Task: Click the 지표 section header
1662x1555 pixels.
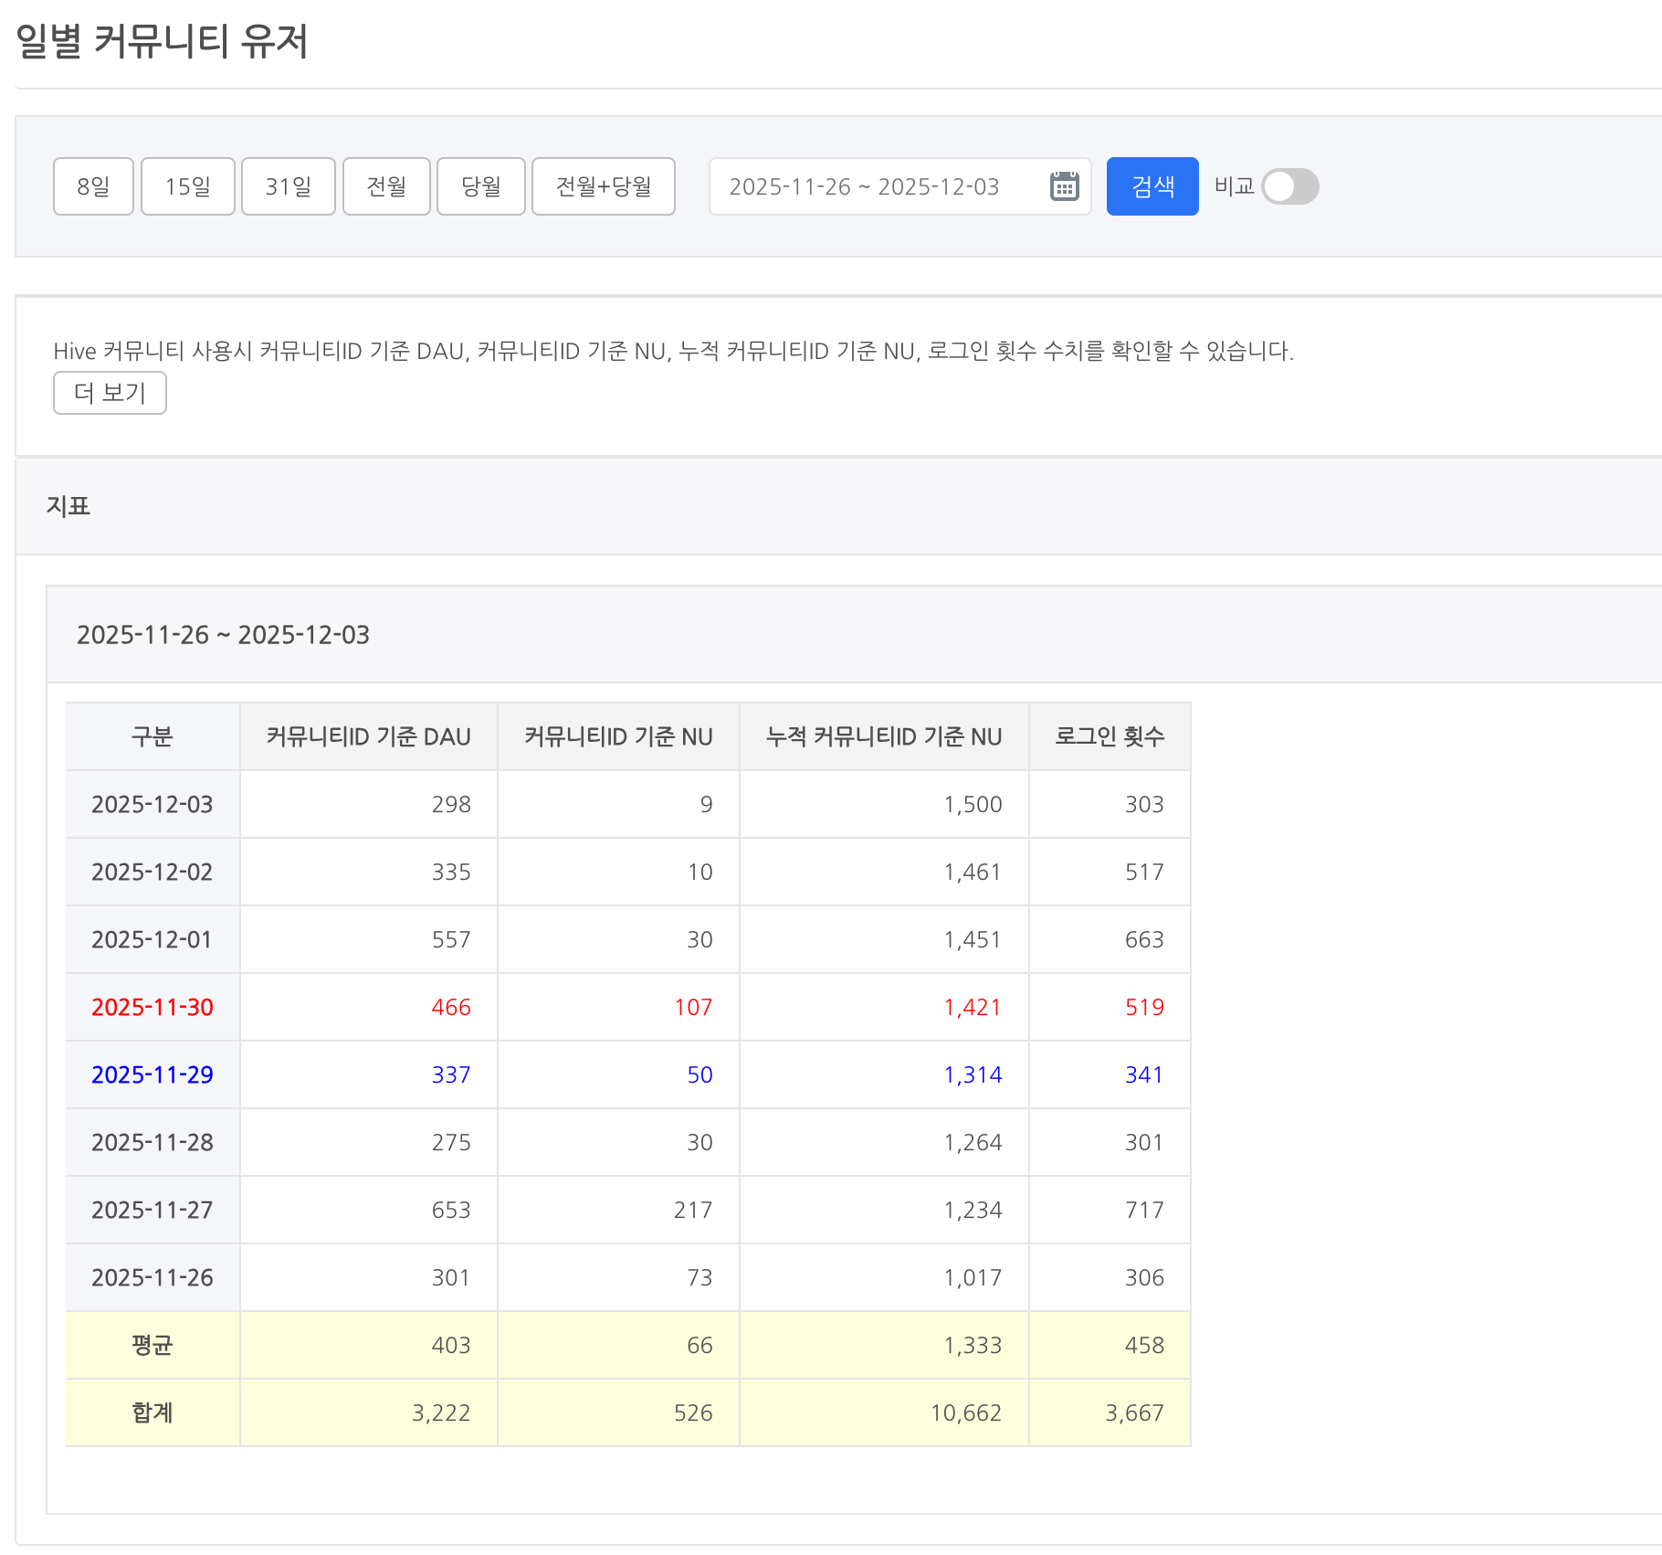Action: [68, 506]
